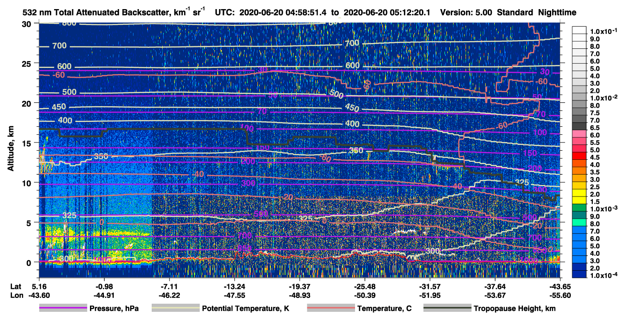Click the 3.5 colorbar label
The width and height of the screenshot is (622, 319).
pyautogui.click(x=595, y=172)
